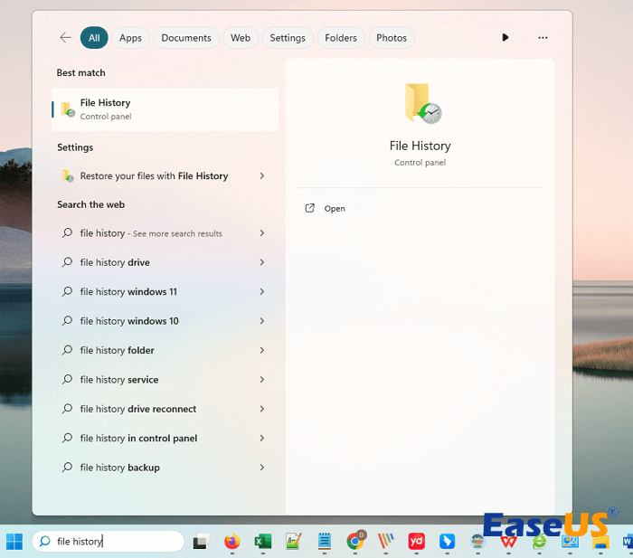Expand Restore your files with File History
The width and height of the screenshot is (633, 558).
[x=262, y=176]
